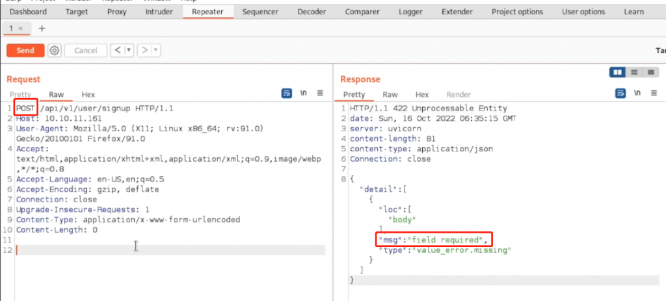Toggle word wrap icon in Response panel
Viewport: 666px width, 301px height.
pyautogui.click(x=620, y=94)
